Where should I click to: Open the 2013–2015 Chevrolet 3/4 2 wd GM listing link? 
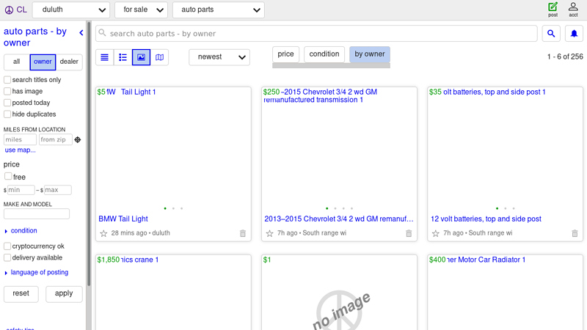pos(339,219)
